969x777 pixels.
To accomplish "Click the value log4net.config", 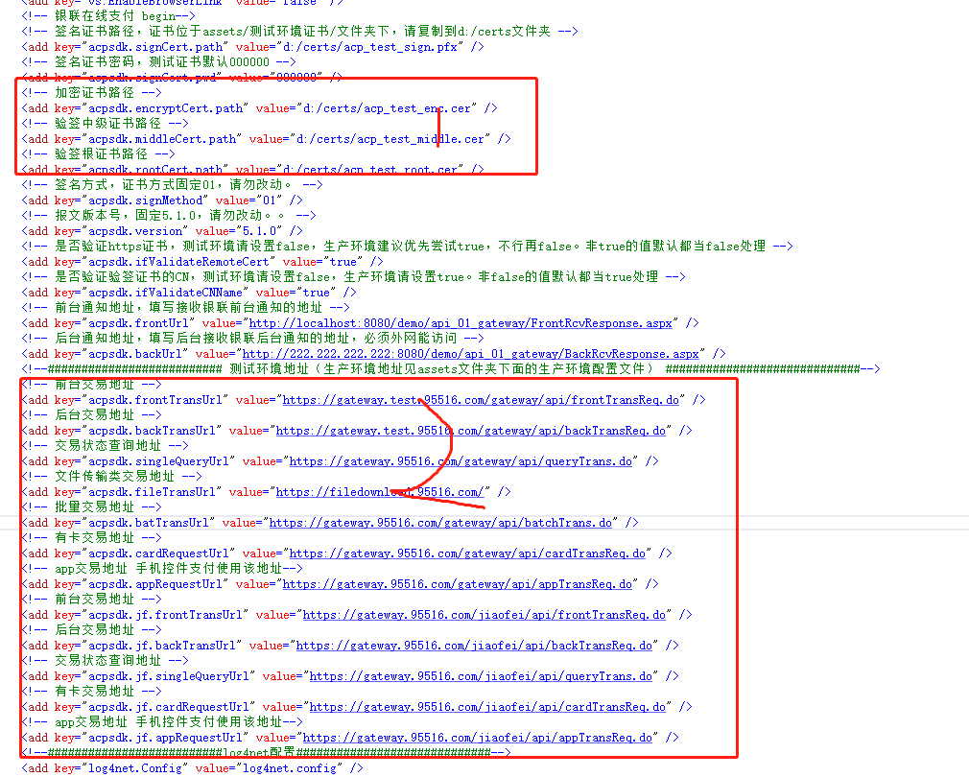I will pos(290,768).
